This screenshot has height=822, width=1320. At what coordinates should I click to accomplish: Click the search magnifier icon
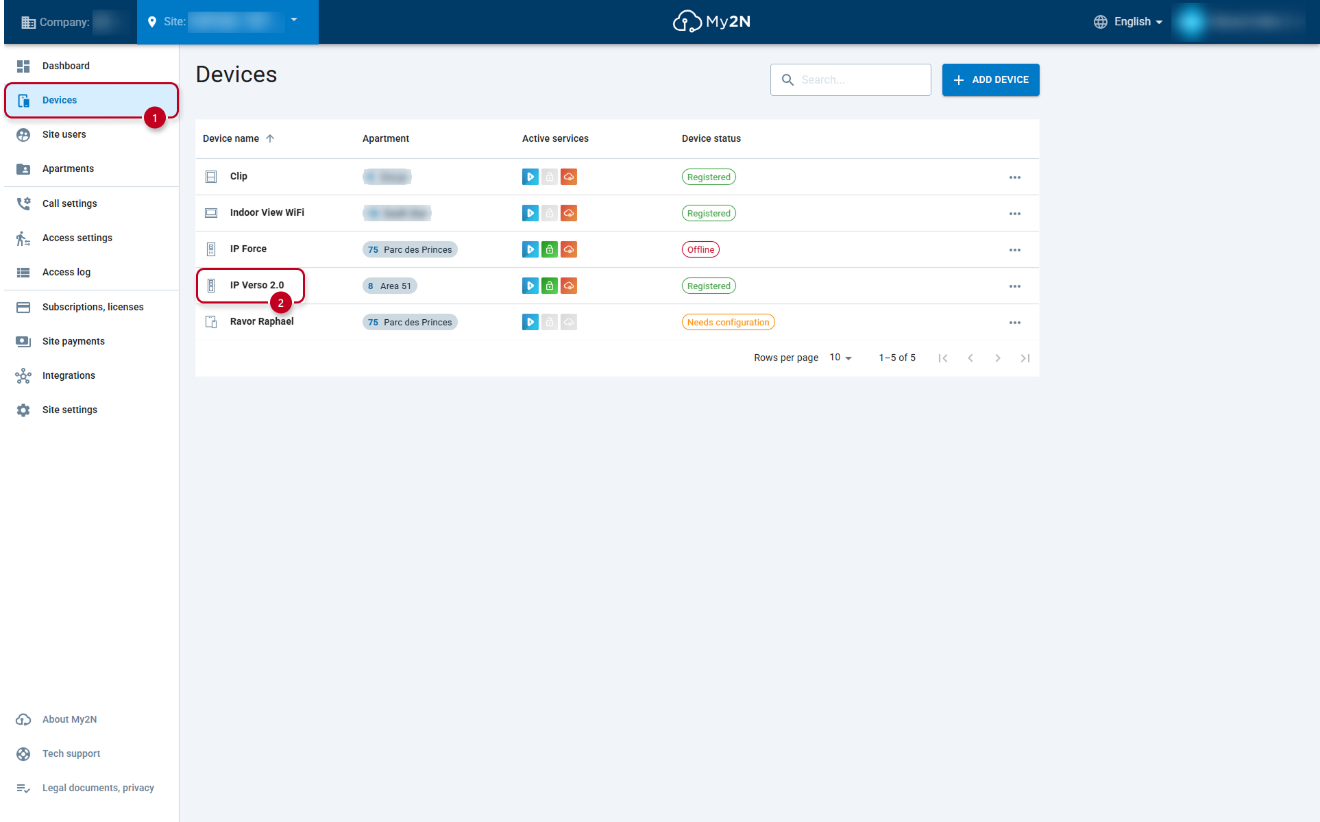787,80
